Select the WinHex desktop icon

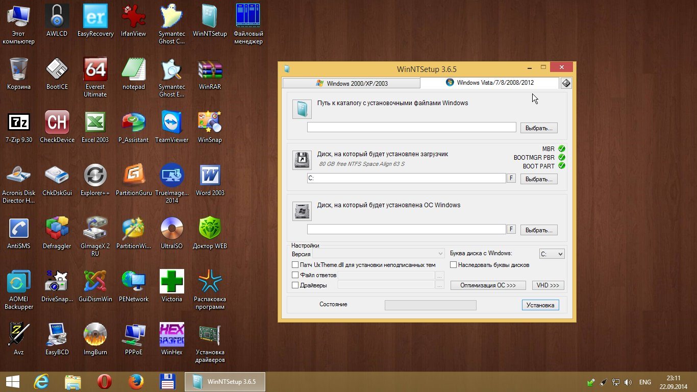coord(172,339)
